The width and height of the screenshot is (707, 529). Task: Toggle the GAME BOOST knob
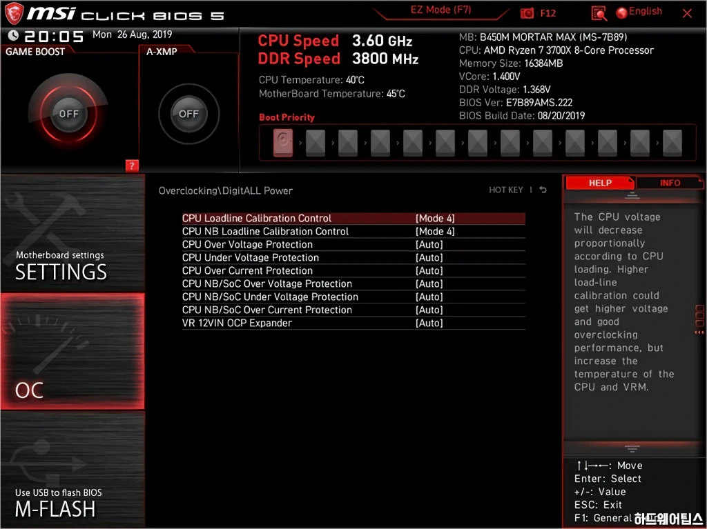click(68, 114)
